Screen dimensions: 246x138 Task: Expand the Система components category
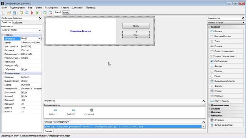click(x=209, y=108)
